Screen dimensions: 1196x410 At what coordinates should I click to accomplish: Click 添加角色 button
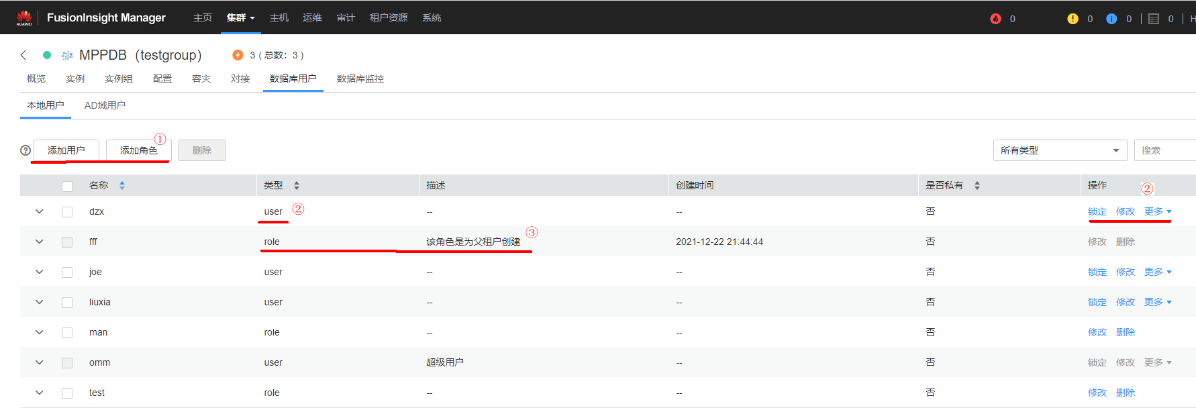[x=139, y=150]
